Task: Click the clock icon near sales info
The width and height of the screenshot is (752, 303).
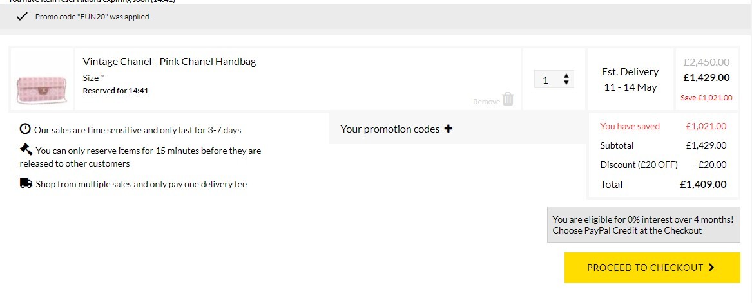Action: 25,129
